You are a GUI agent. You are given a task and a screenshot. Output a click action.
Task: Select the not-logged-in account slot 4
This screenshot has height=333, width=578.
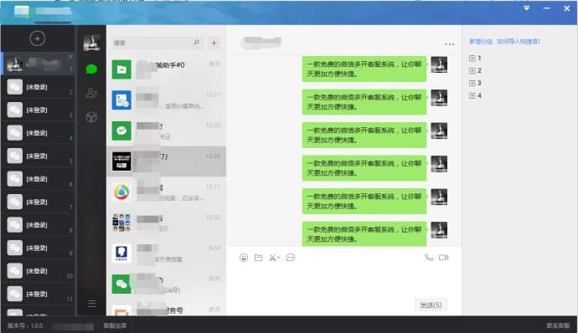38,133
